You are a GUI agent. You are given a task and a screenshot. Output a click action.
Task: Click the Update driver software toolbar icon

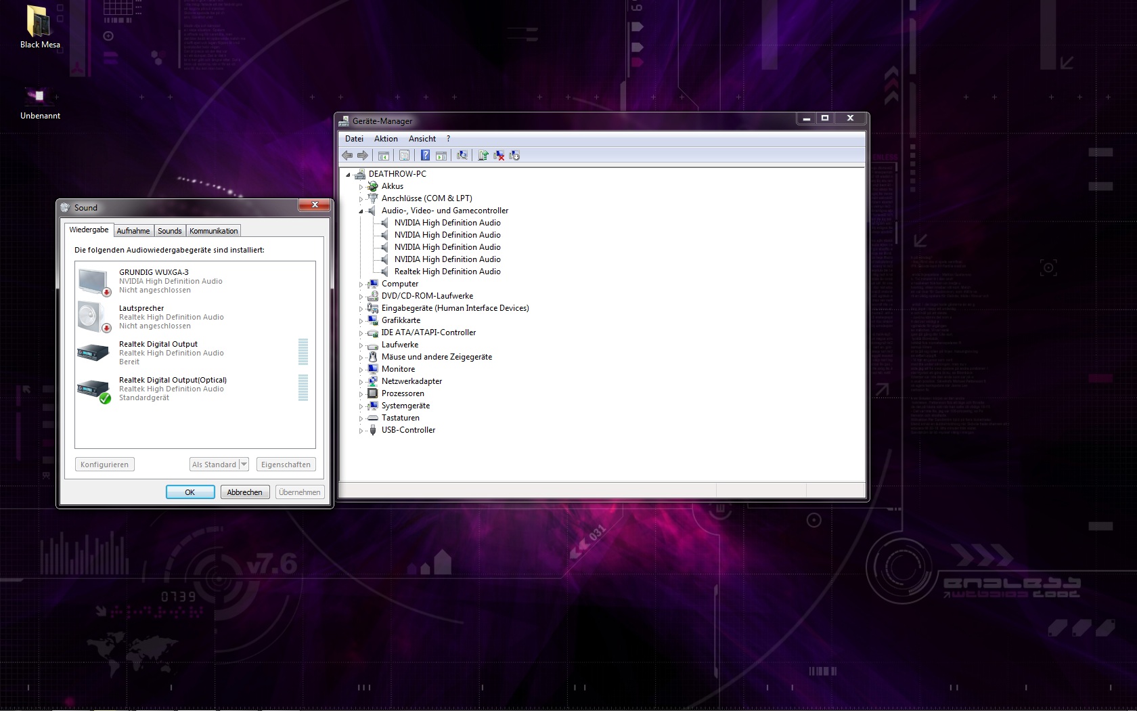tap(483, 156)
